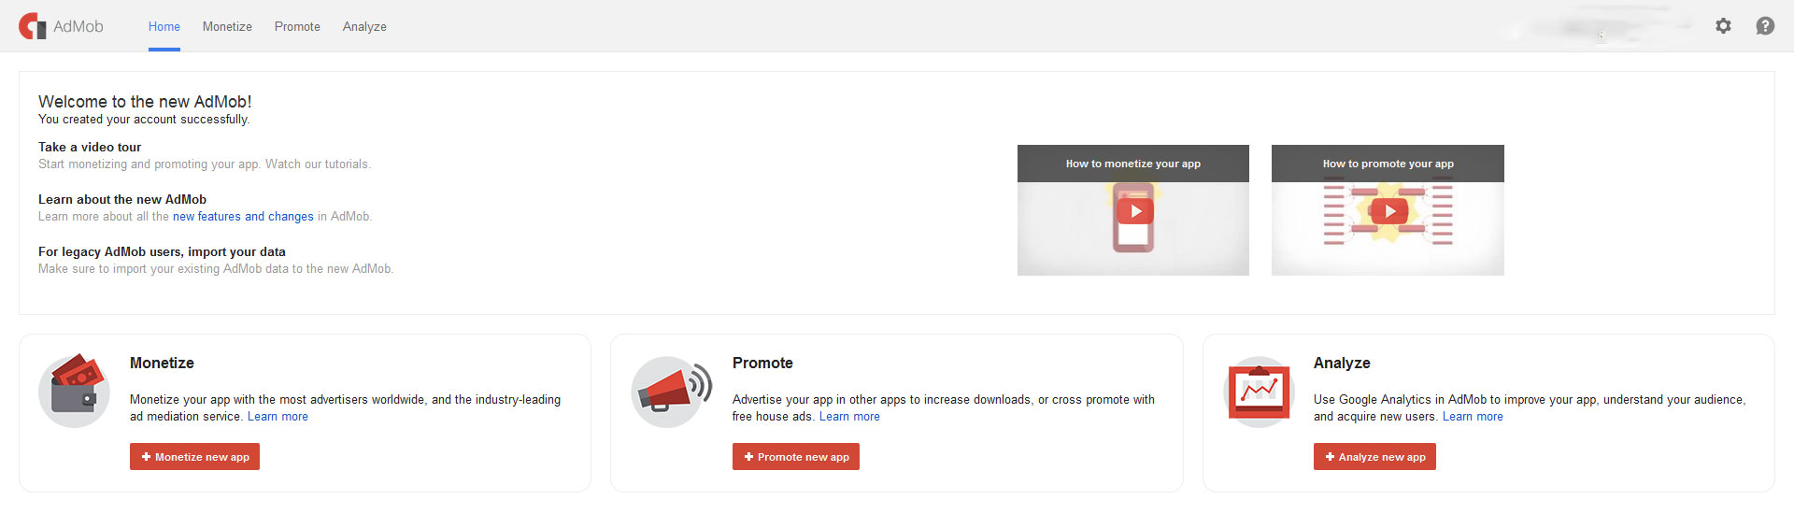This screenshot has height=528, width=1794.
Task: Click 'Start monetizing and promoting your app' text
Action: pos(205,164)
